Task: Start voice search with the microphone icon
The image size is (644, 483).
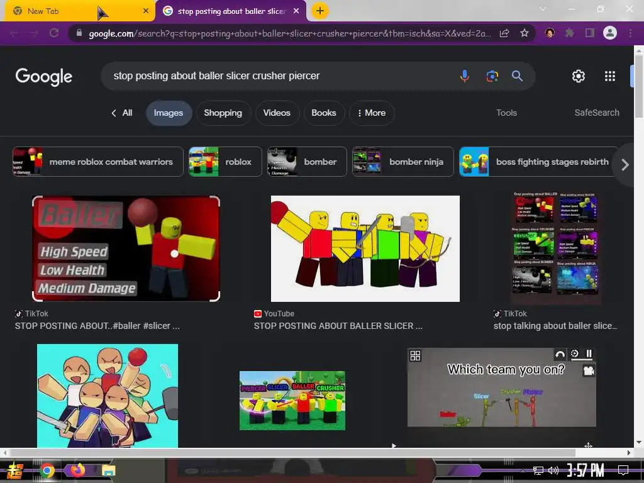Action: coord(465,76)
